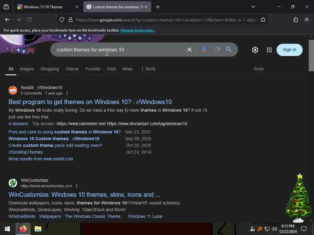The image size is (314, 235).
Task: Open Windows Start menu
Action: (7, 229)
